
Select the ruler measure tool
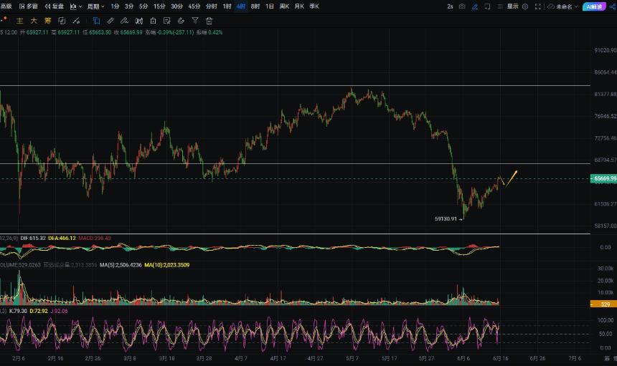pos(110,21)
